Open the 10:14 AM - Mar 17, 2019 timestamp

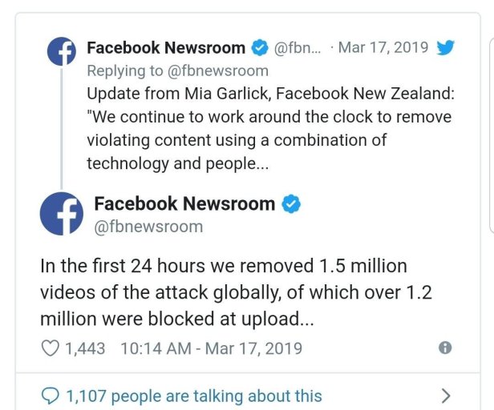pos(211,348)
